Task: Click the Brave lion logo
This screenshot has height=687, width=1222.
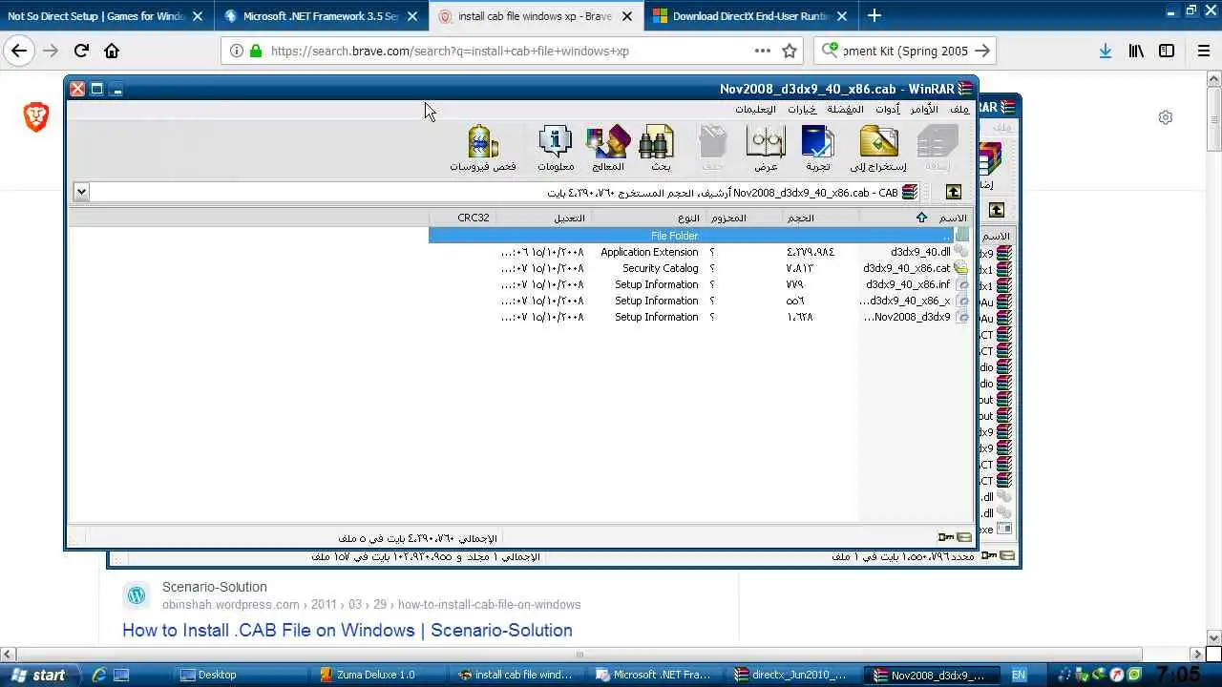Action: pyautogui.click(x=36, y=117)
